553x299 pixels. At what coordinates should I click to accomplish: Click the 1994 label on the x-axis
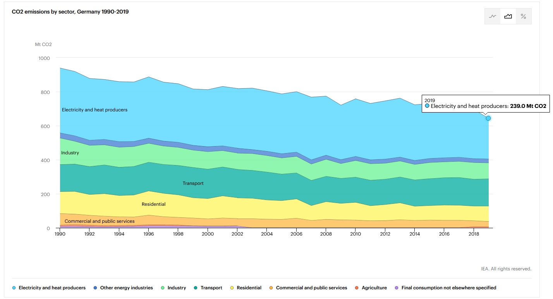point(119,234)
